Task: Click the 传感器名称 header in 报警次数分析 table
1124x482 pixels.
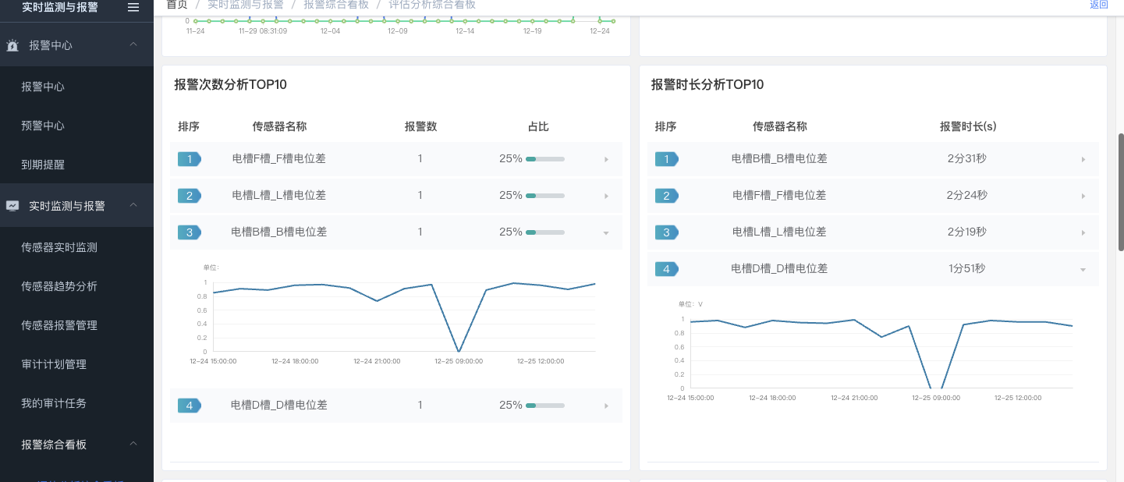Action: coord(279,126)
